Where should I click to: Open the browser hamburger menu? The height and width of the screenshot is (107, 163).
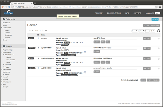tap(160, 7)
